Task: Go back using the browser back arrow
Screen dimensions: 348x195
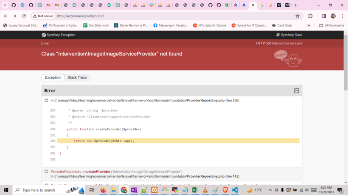Action: [x=6, y=16]
